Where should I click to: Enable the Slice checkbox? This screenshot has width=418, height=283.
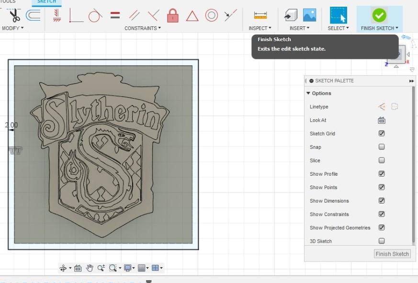tap(382, 160)
